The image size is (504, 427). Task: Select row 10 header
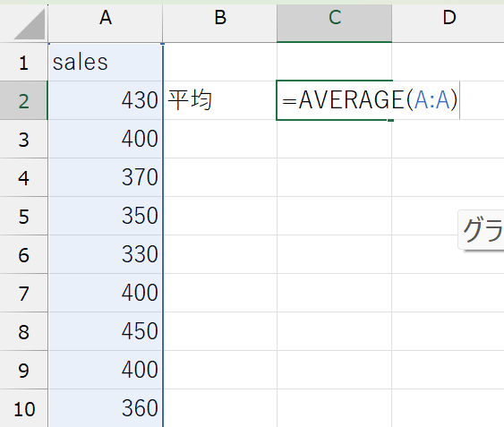tap(24, 408)
